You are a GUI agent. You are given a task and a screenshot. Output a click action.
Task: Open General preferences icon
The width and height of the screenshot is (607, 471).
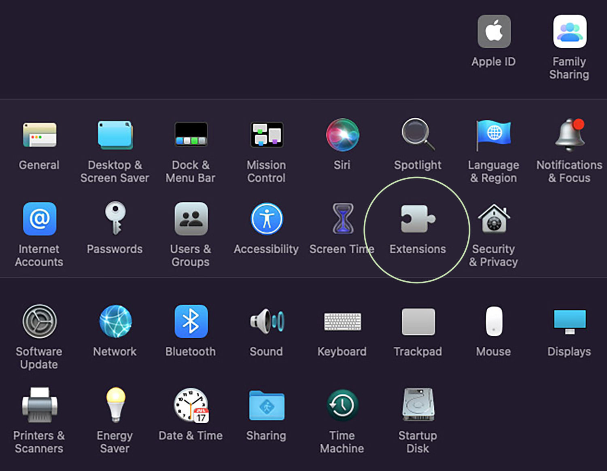click(39, 135)
